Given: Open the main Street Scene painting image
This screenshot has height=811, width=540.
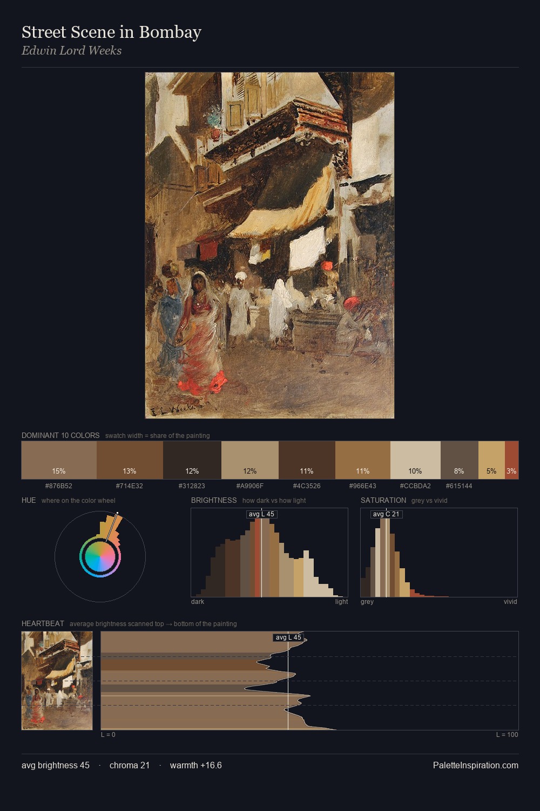Looking at the screenshot, I should (269, 245).
